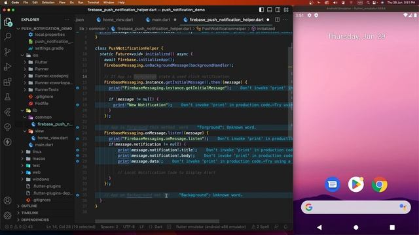Click Ln 14, Col 28 cursor position
Image resolution: width=419 pixels, height=235 pixels.
[71, 227]
